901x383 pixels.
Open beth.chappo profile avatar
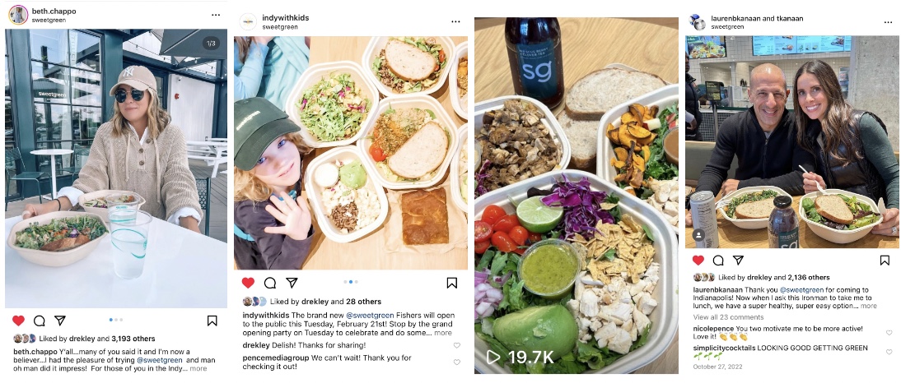(x=18, y=15)
